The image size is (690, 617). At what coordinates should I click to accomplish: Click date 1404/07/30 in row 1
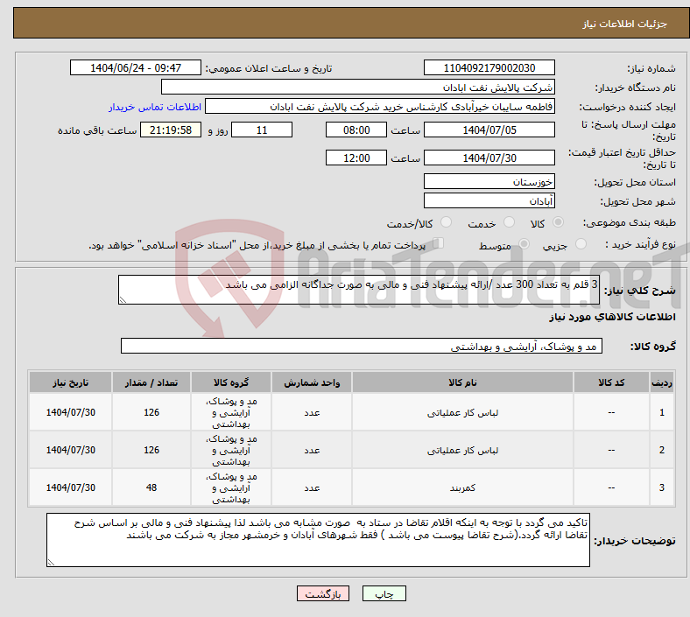[x=70, y=412]
